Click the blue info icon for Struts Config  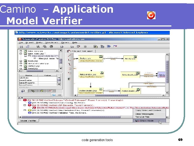30,103
